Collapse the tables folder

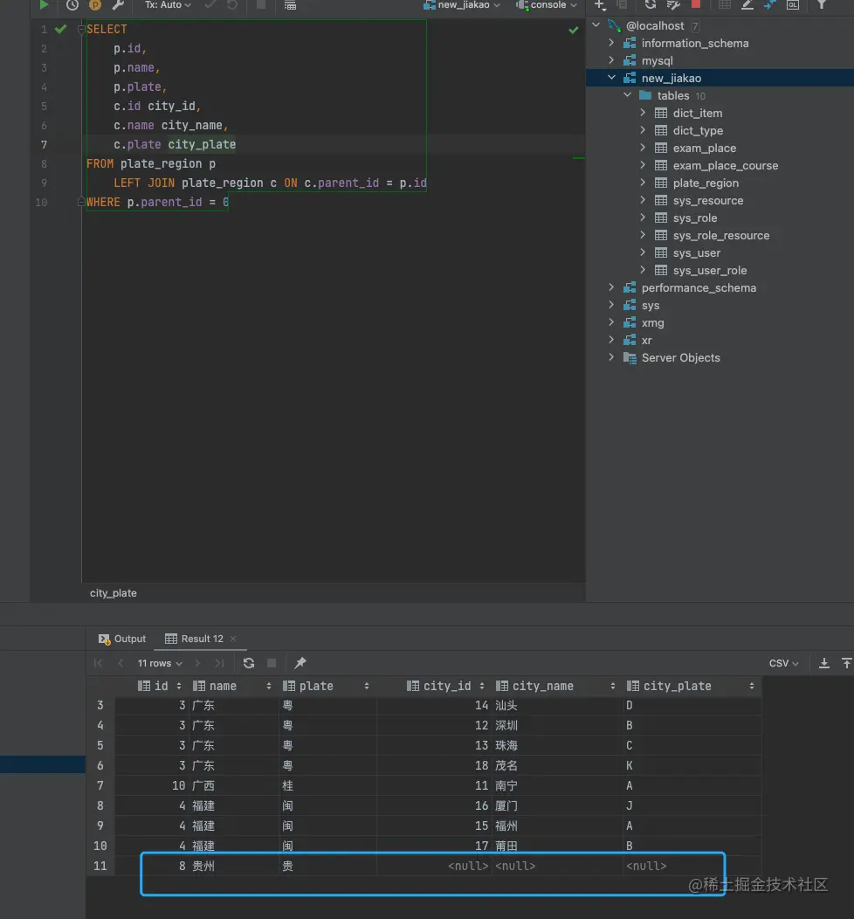pos(627,95)
